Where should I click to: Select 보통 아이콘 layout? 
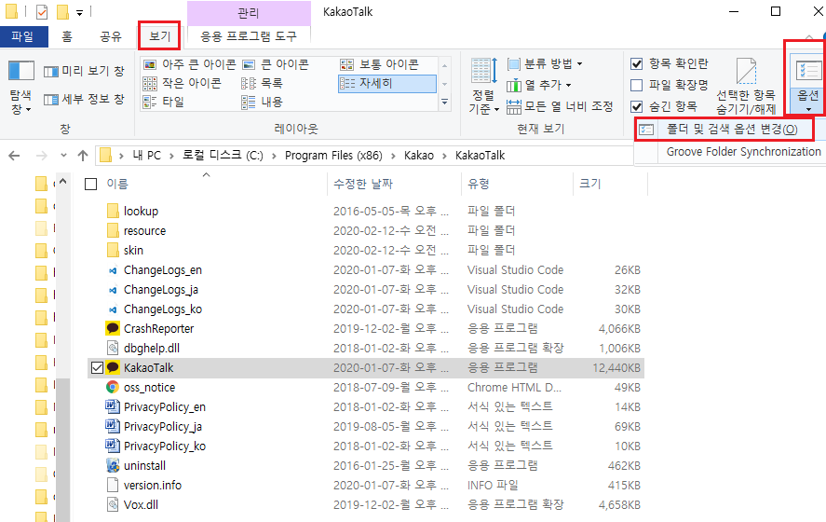pos(380,64)
